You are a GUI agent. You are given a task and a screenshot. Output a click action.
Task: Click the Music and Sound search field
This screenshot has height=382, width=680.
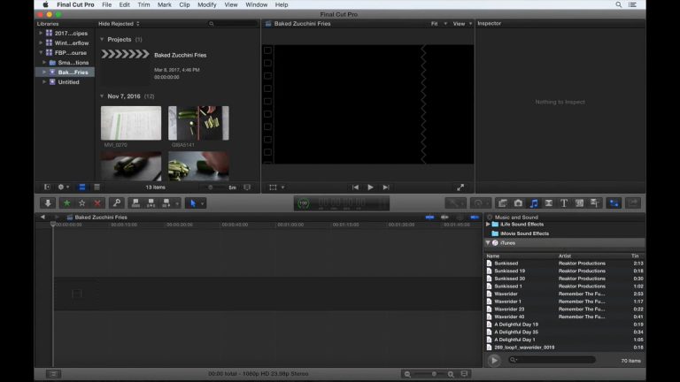(552, 360)
